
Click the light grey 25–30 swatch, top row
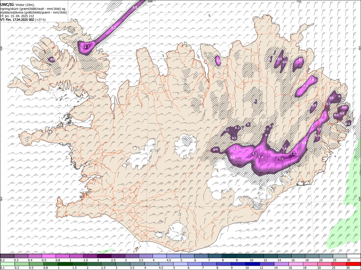(340, 256)
